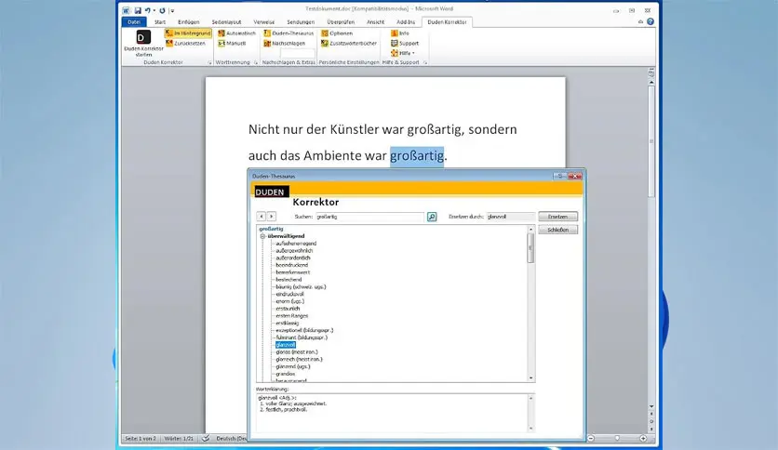Image resolution: width=778 pixels, height=450 pixels.
Task: Start the Duden Korrektor with the large D icon
Action: coord(143,44)
